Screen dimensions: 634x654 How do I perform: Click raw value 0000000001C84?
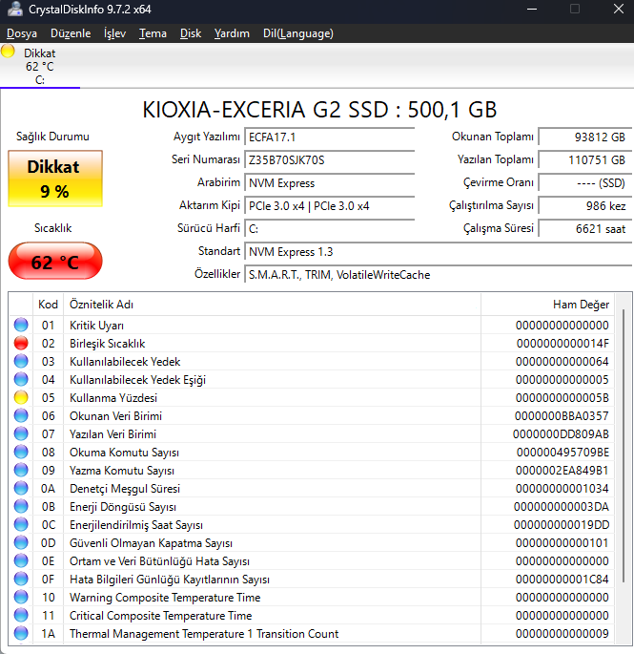tap(562, 580)
